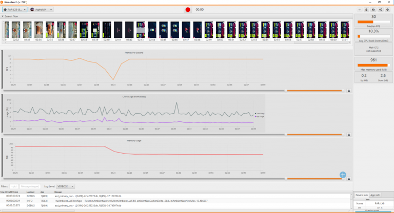
Task: Start recording with the red record button
Action: point(188,10)
